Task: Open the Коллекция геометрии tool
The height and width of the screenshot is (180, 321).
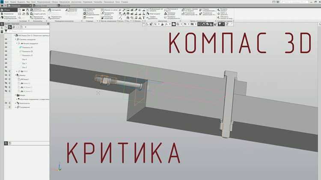Action: tap(107, 18)
